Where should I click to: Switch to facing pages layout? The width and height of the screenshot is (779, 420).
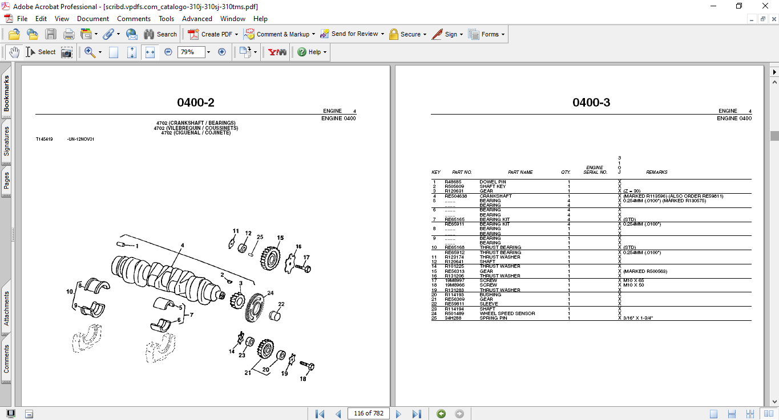[x=746, y=414]
